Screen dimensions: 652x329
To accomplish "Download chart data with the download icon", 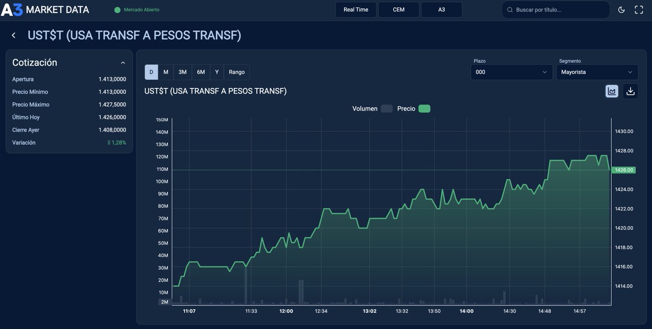I will click(x=630, y=91).
